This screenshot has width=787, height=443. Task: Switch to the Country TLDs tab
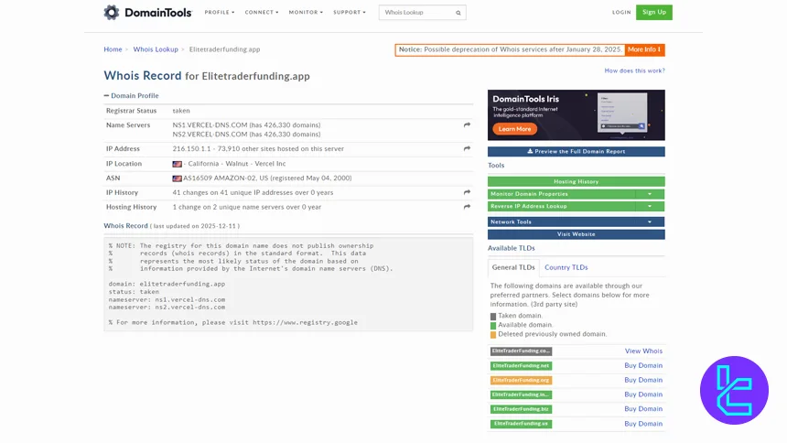point(566,267)
